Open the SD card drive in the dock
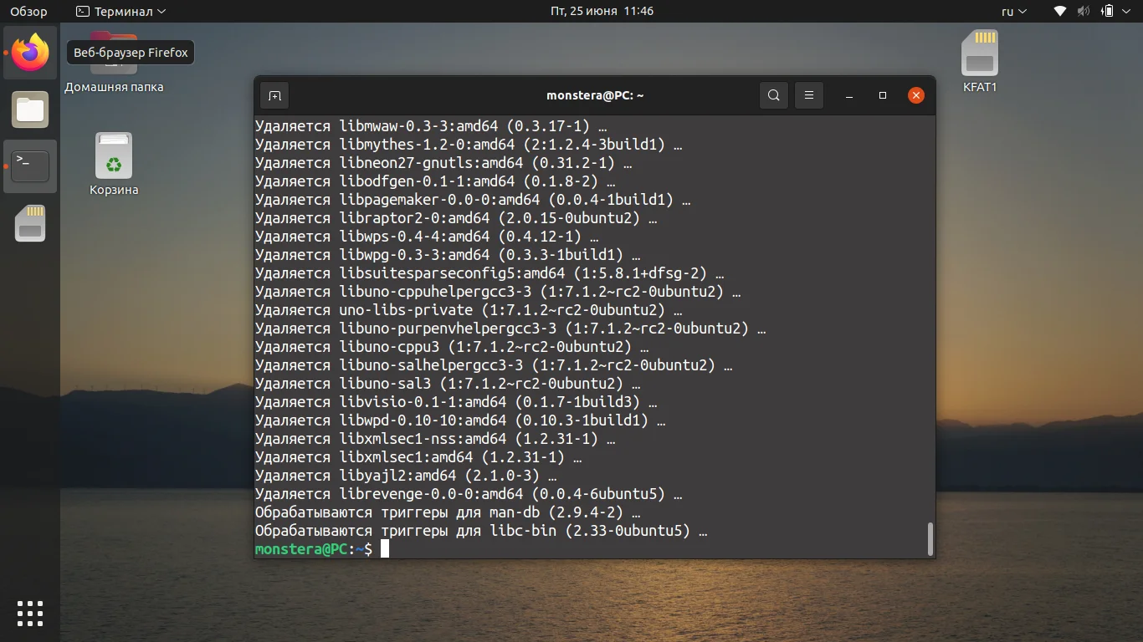Viewport: 1143px width, 642px height. coord(30,223)
